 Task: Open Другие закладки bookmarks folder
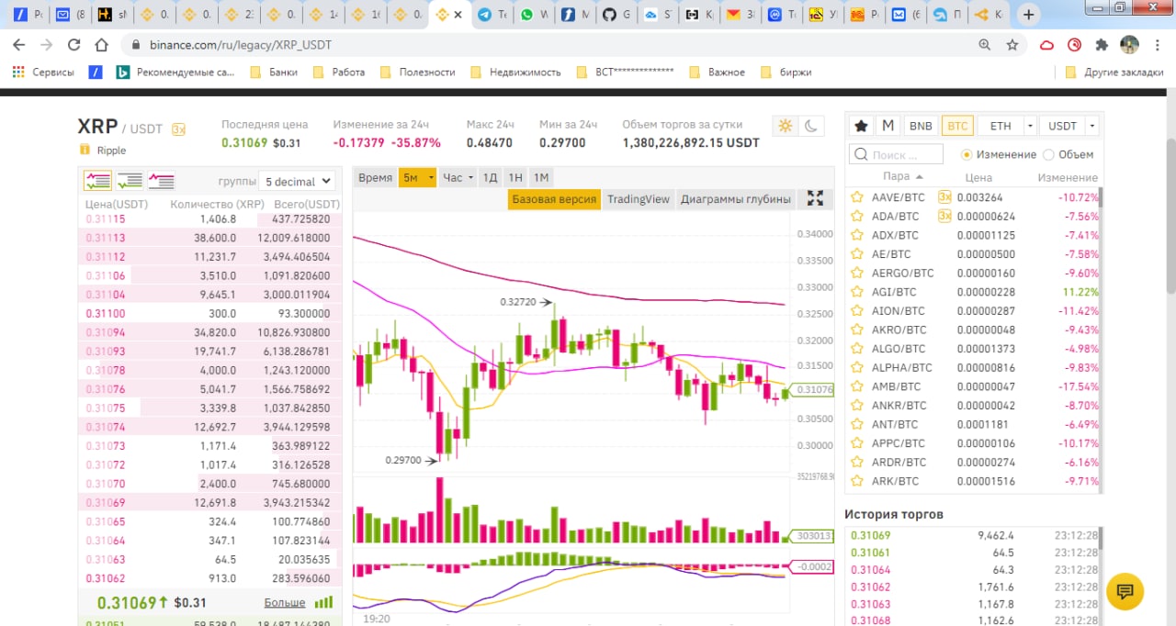click(1113, 72)
